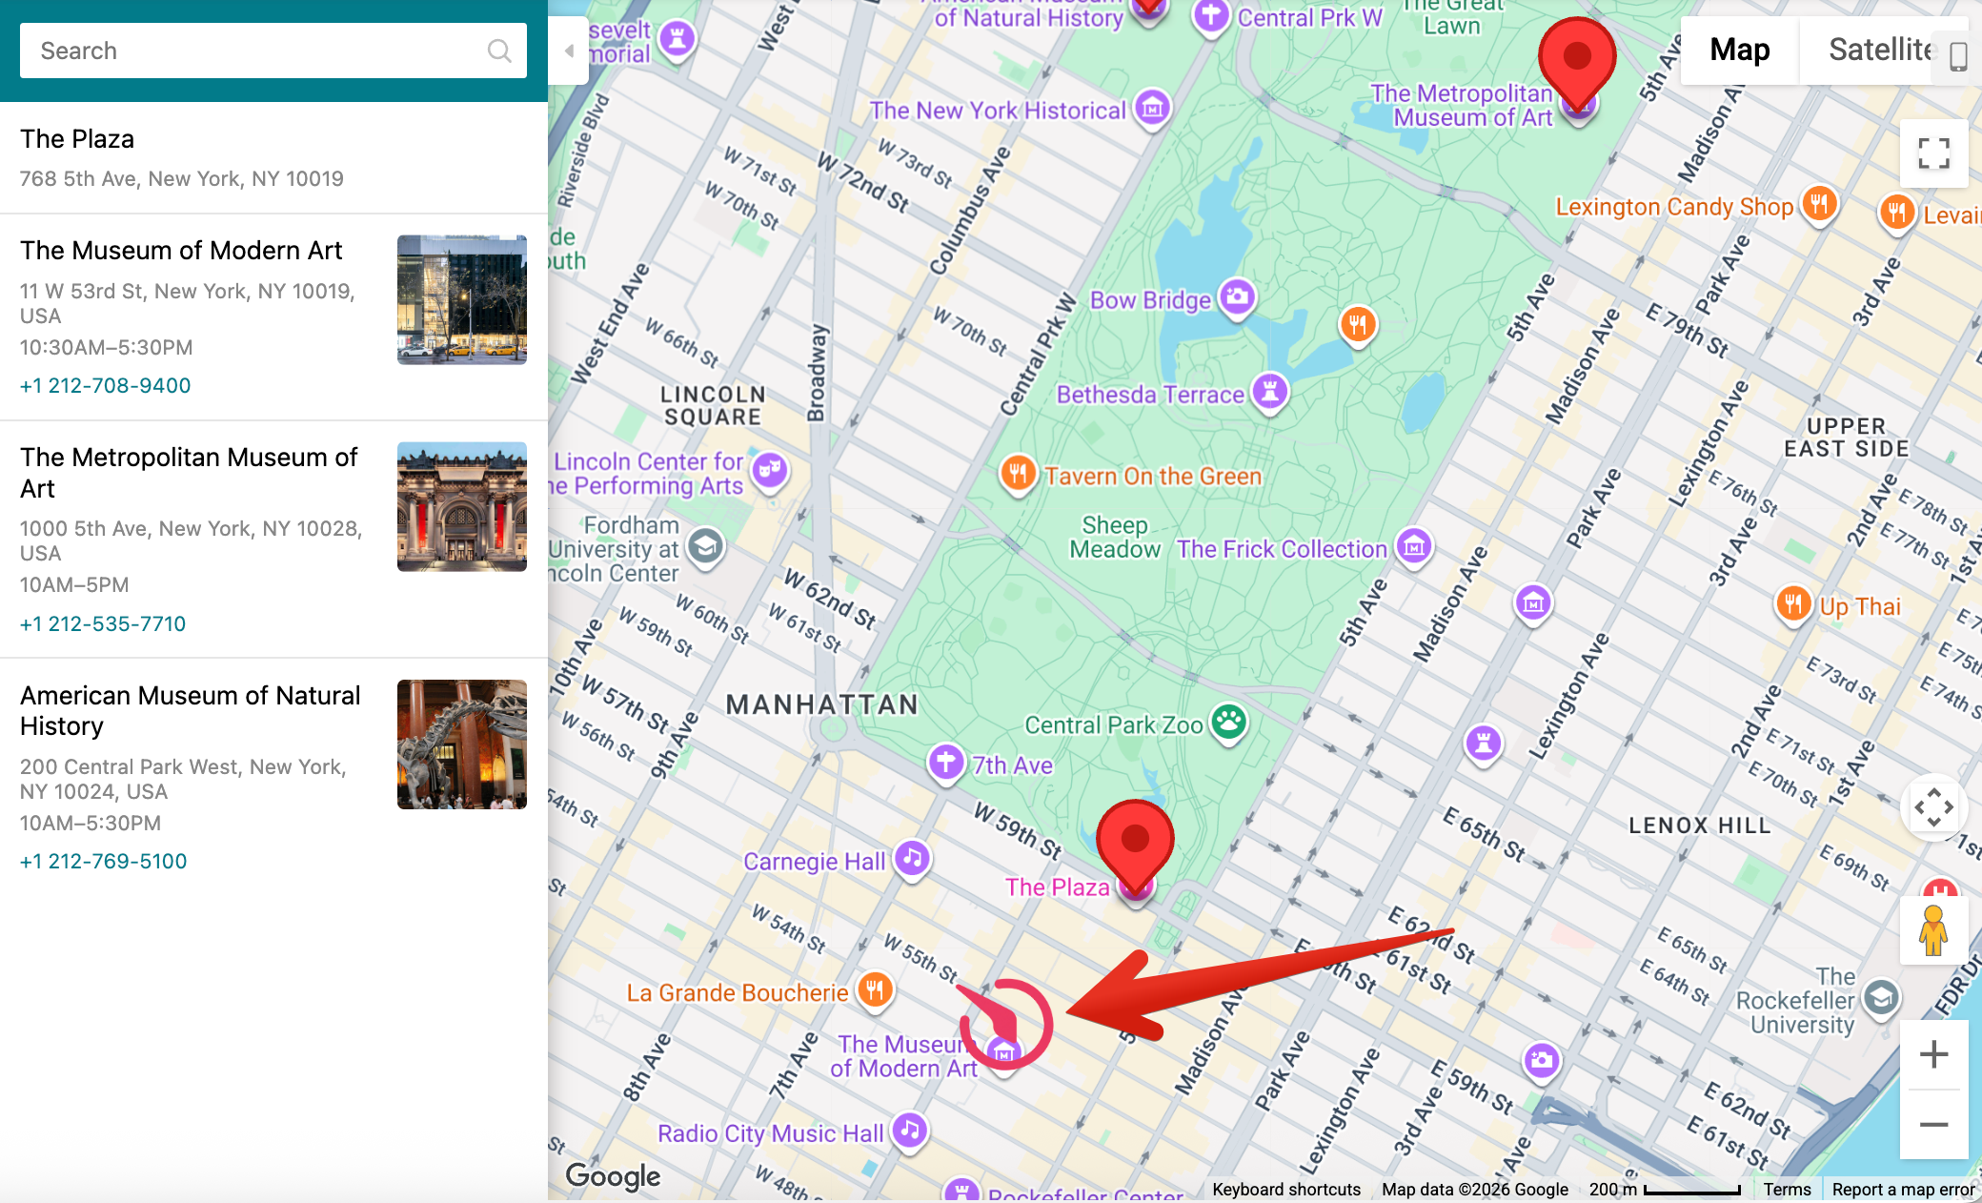
Task: Click The Frick Collection museum icon
Action: coord(1415,546)
